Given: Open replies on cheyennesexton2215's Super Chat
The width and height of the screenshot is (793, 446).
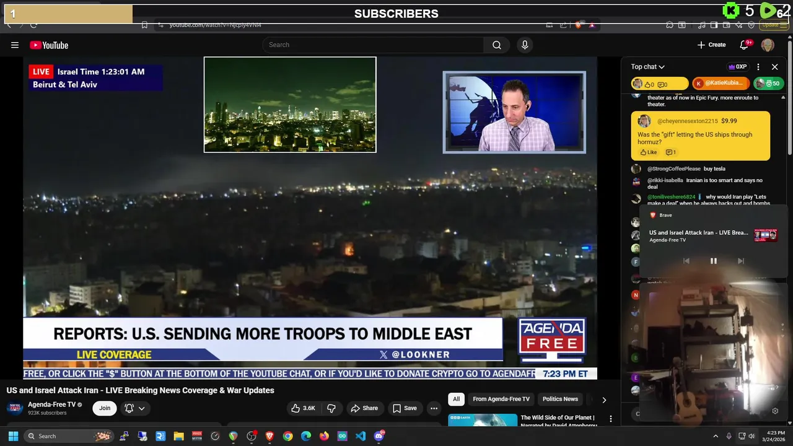Looking at the screenshot, I should [x=670, y=152].
